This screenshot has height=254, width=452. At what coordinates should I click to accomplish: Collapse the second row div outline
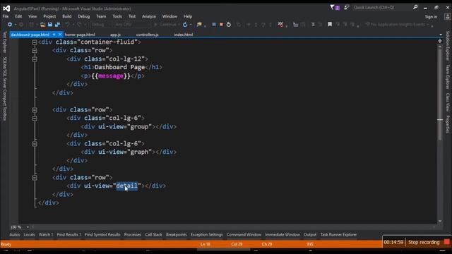[x=35, y=110]
